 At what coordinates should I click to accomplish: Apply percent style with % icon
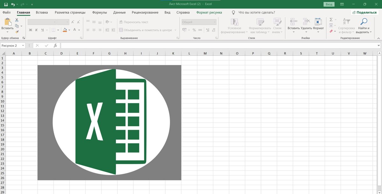[x=194, y=30]
